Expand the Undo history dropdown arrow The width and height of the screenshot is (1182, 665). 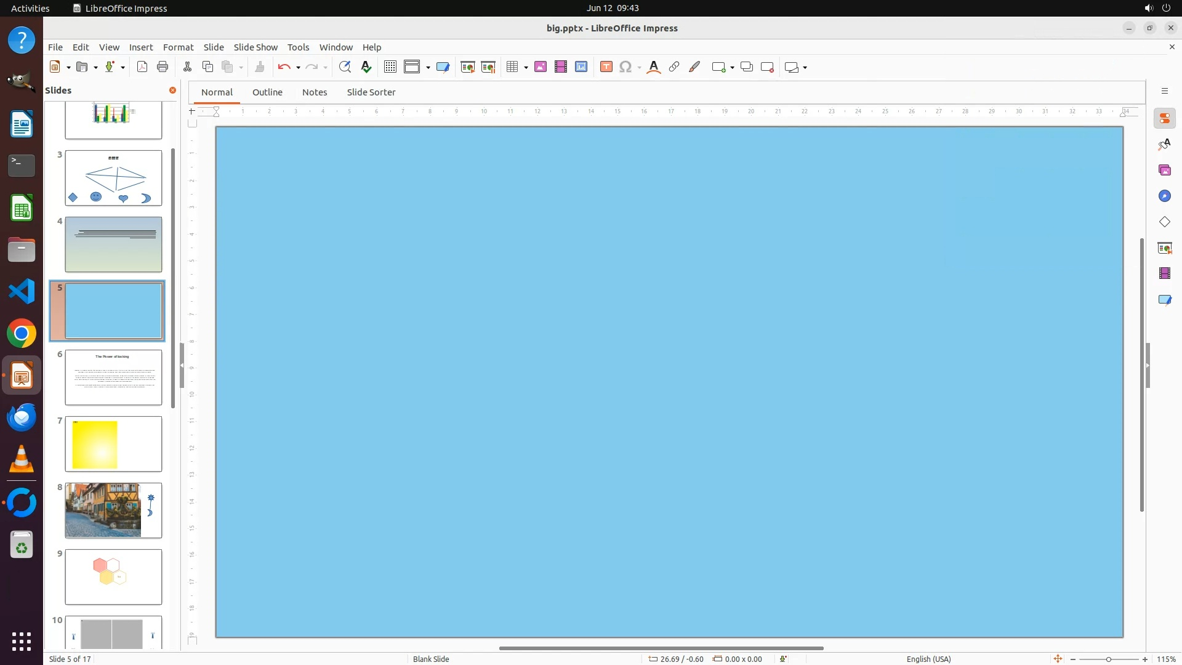pos(298,68)
